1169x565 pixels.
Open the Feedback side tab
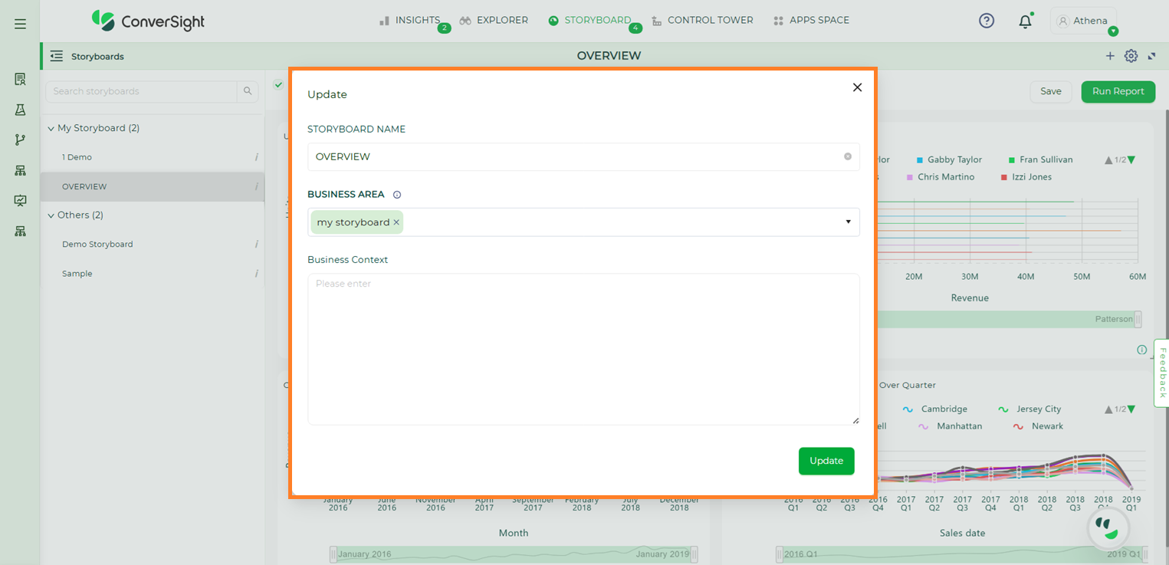point(1161,373)
